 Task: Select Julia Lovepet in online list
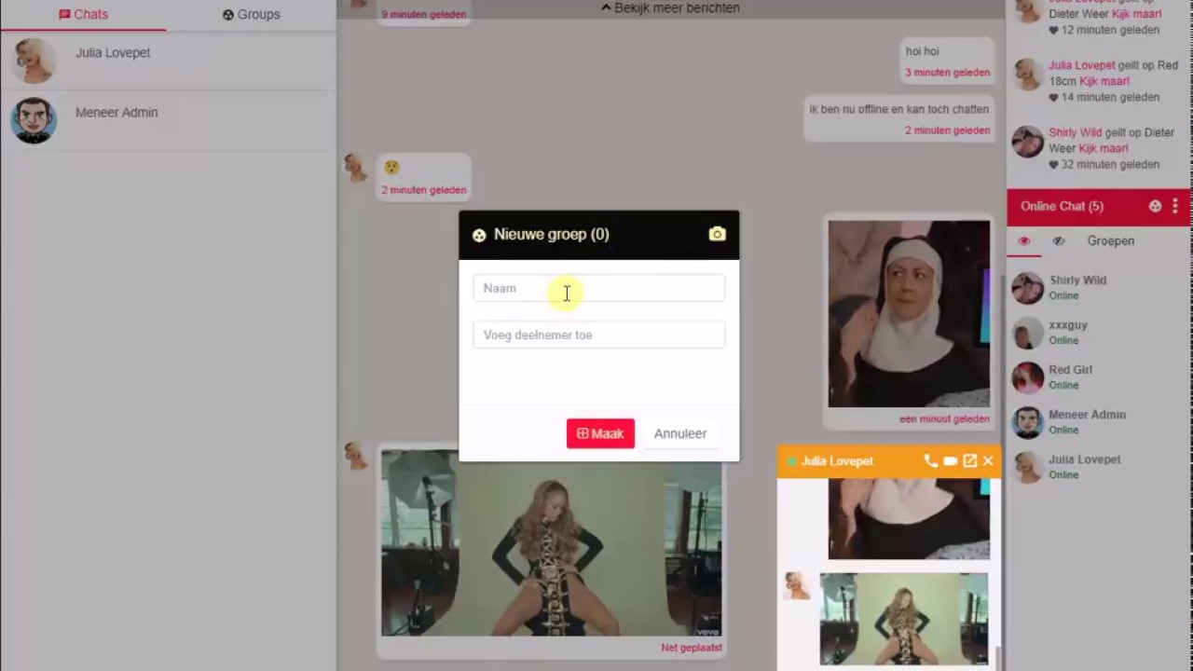tap(1098, 467)
